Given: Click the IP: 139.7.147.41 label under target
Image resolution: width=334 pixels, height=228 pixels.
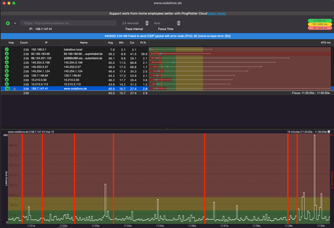Looking at the screenshot, I should pyautogui.click(x=41, y=29).
